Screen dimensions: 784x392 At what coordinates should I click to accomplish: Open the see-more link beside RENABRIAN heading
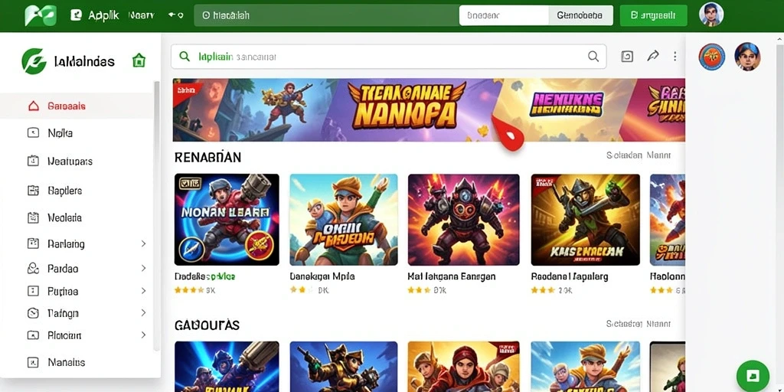638,155
